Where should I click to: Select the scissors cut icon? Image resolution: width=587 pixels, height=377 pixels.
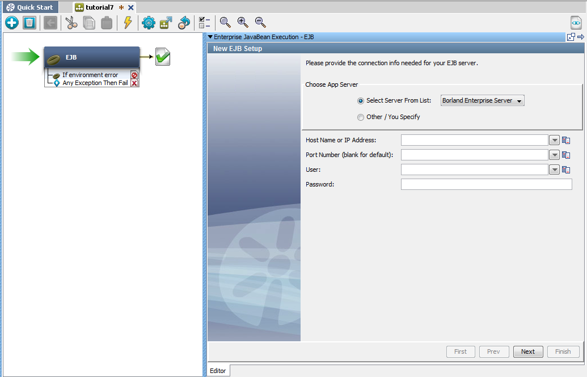click(71, 23)
